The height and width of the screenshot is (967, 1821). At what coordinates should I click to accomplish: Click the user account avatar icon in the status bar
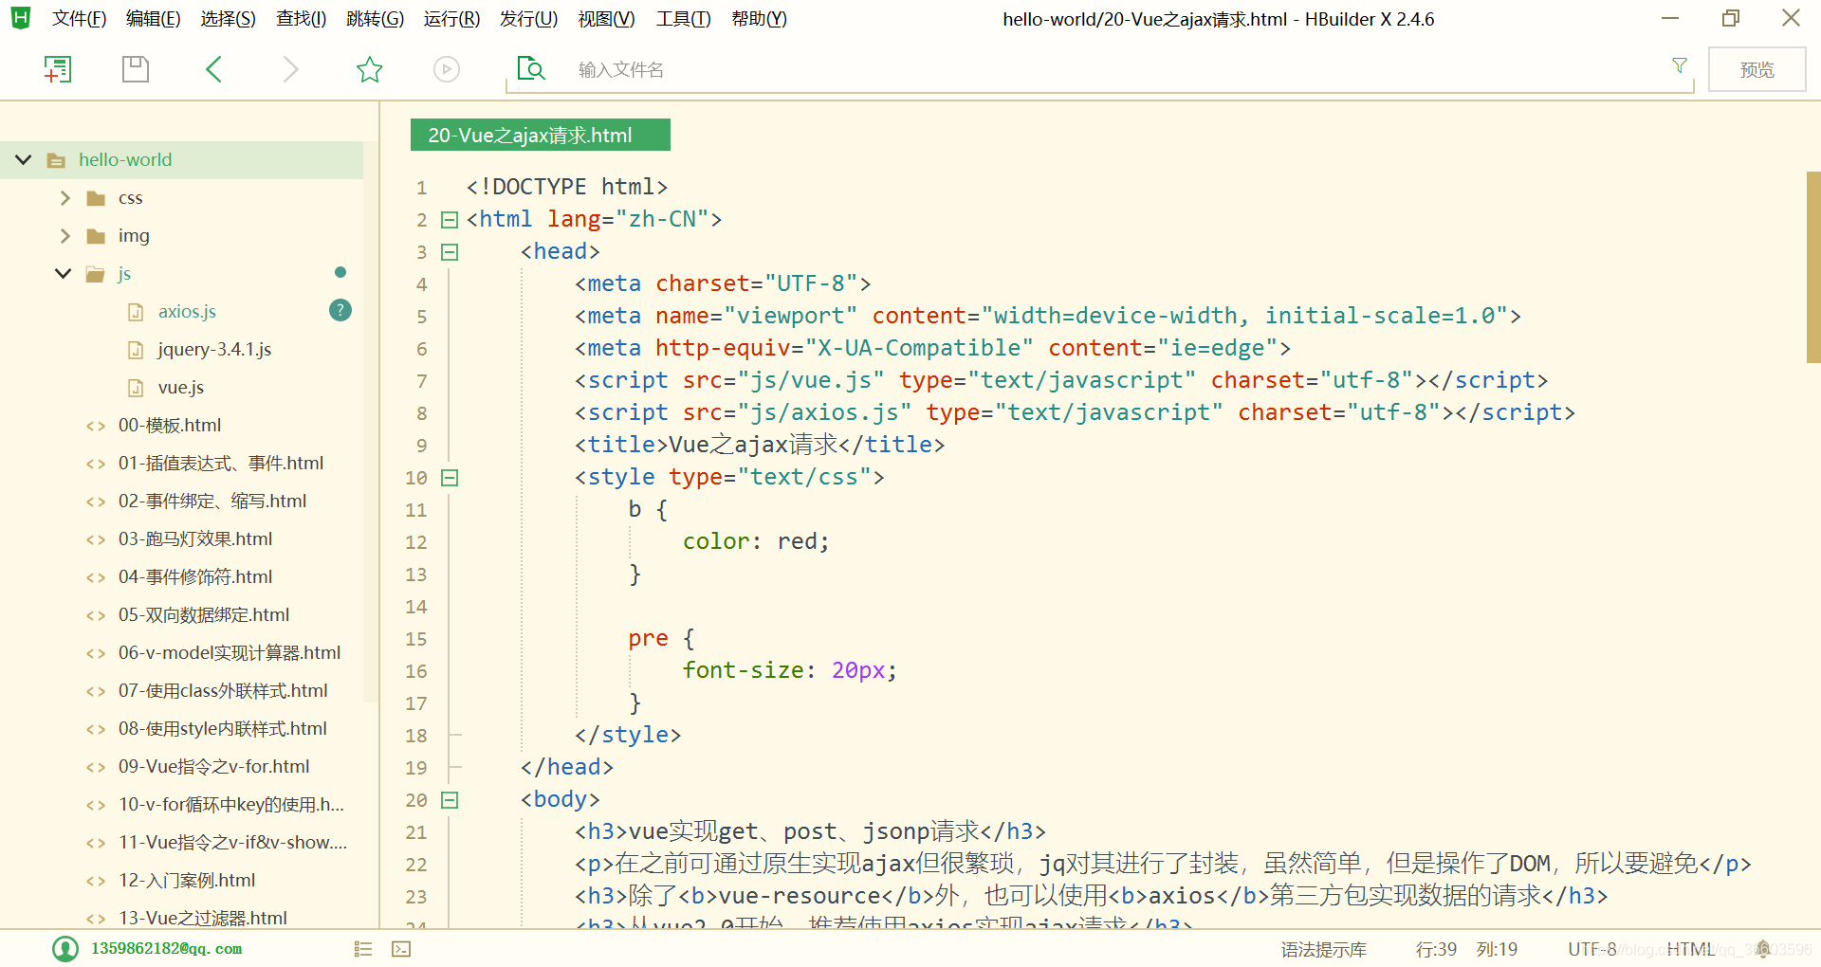click(x=65, y=949)
